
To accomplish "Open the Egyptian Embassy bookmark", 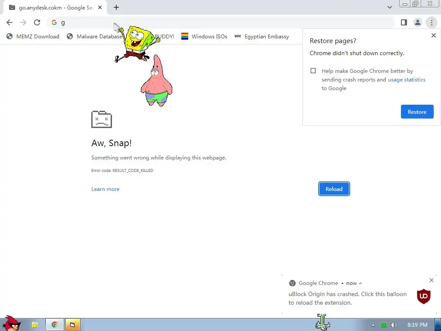I will tap(261, 36).
